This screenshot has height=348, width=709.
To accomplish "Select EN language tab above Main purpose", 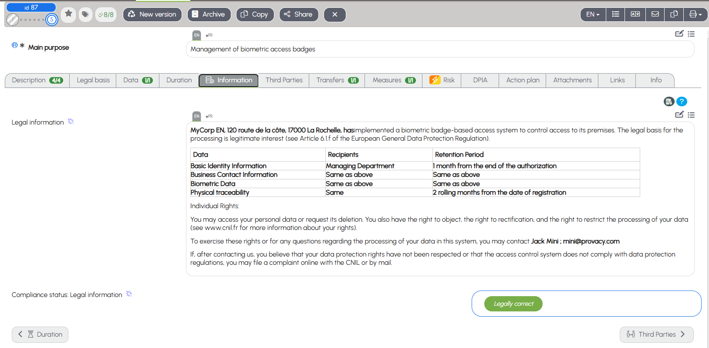I will tap(197, 35).
